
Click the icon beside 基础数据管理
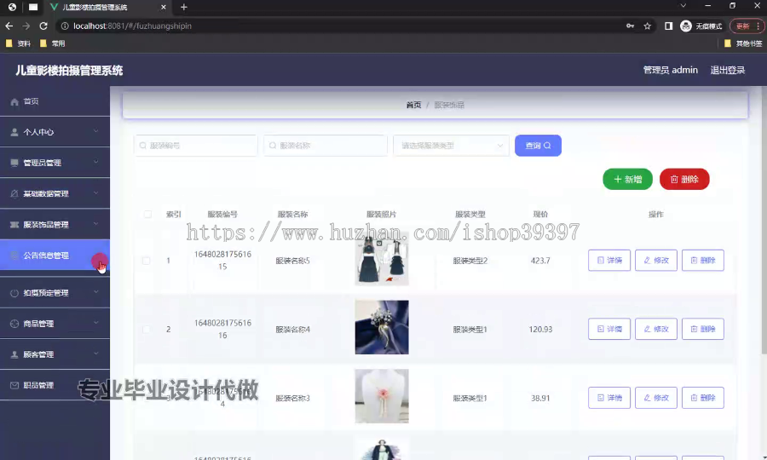[x=14, y=193]
